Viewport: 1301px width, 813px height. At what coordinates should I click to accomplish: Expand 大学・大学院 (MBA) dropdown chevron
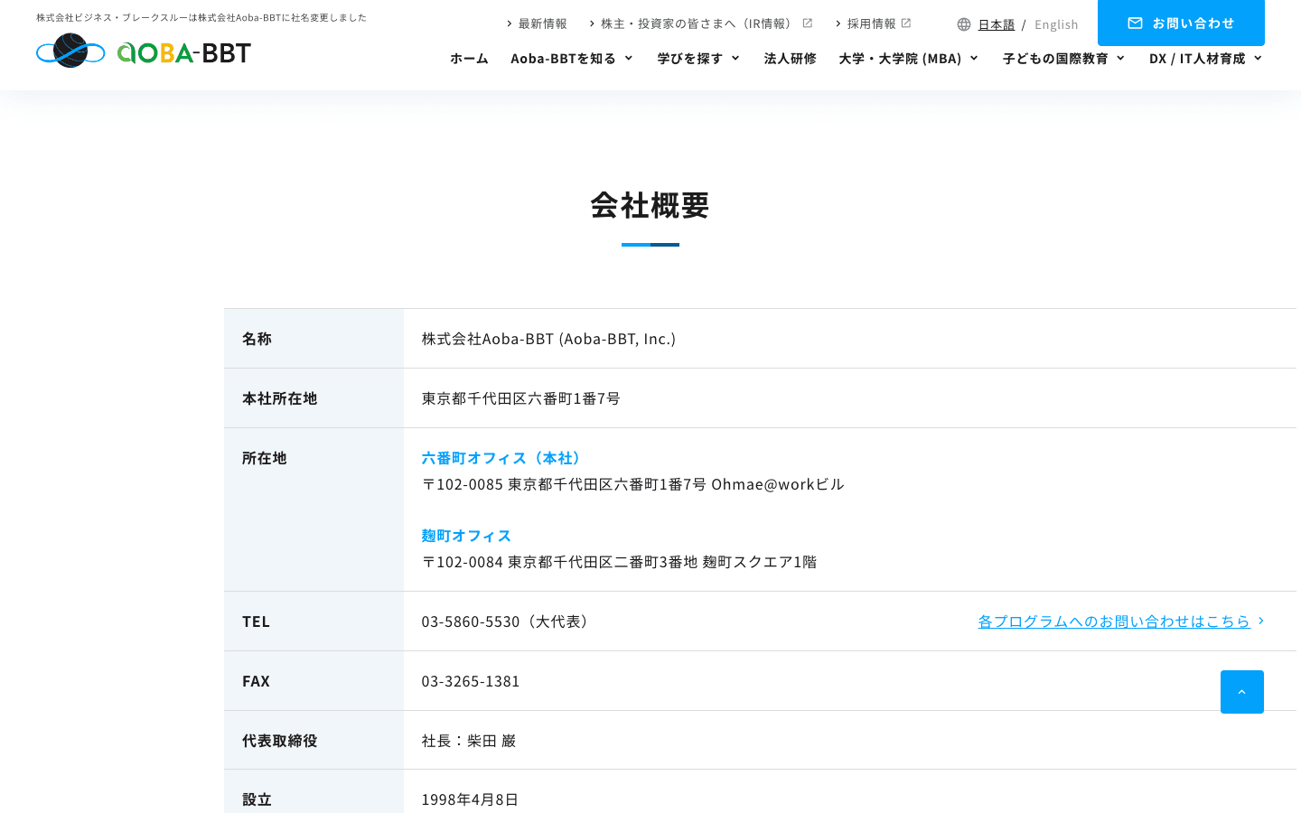tap(974, 59)
